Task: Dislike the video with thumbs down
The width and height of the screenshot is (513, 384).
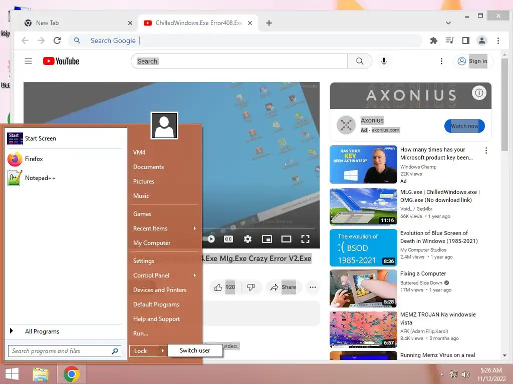Action: click(251, 287)
